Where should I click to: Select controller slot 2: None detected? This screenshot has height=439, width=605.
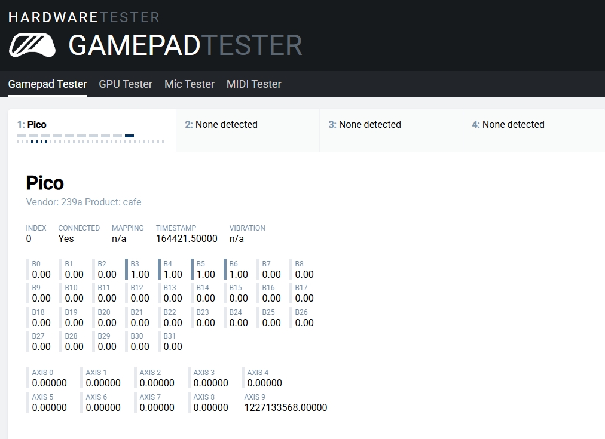(221, 125)
